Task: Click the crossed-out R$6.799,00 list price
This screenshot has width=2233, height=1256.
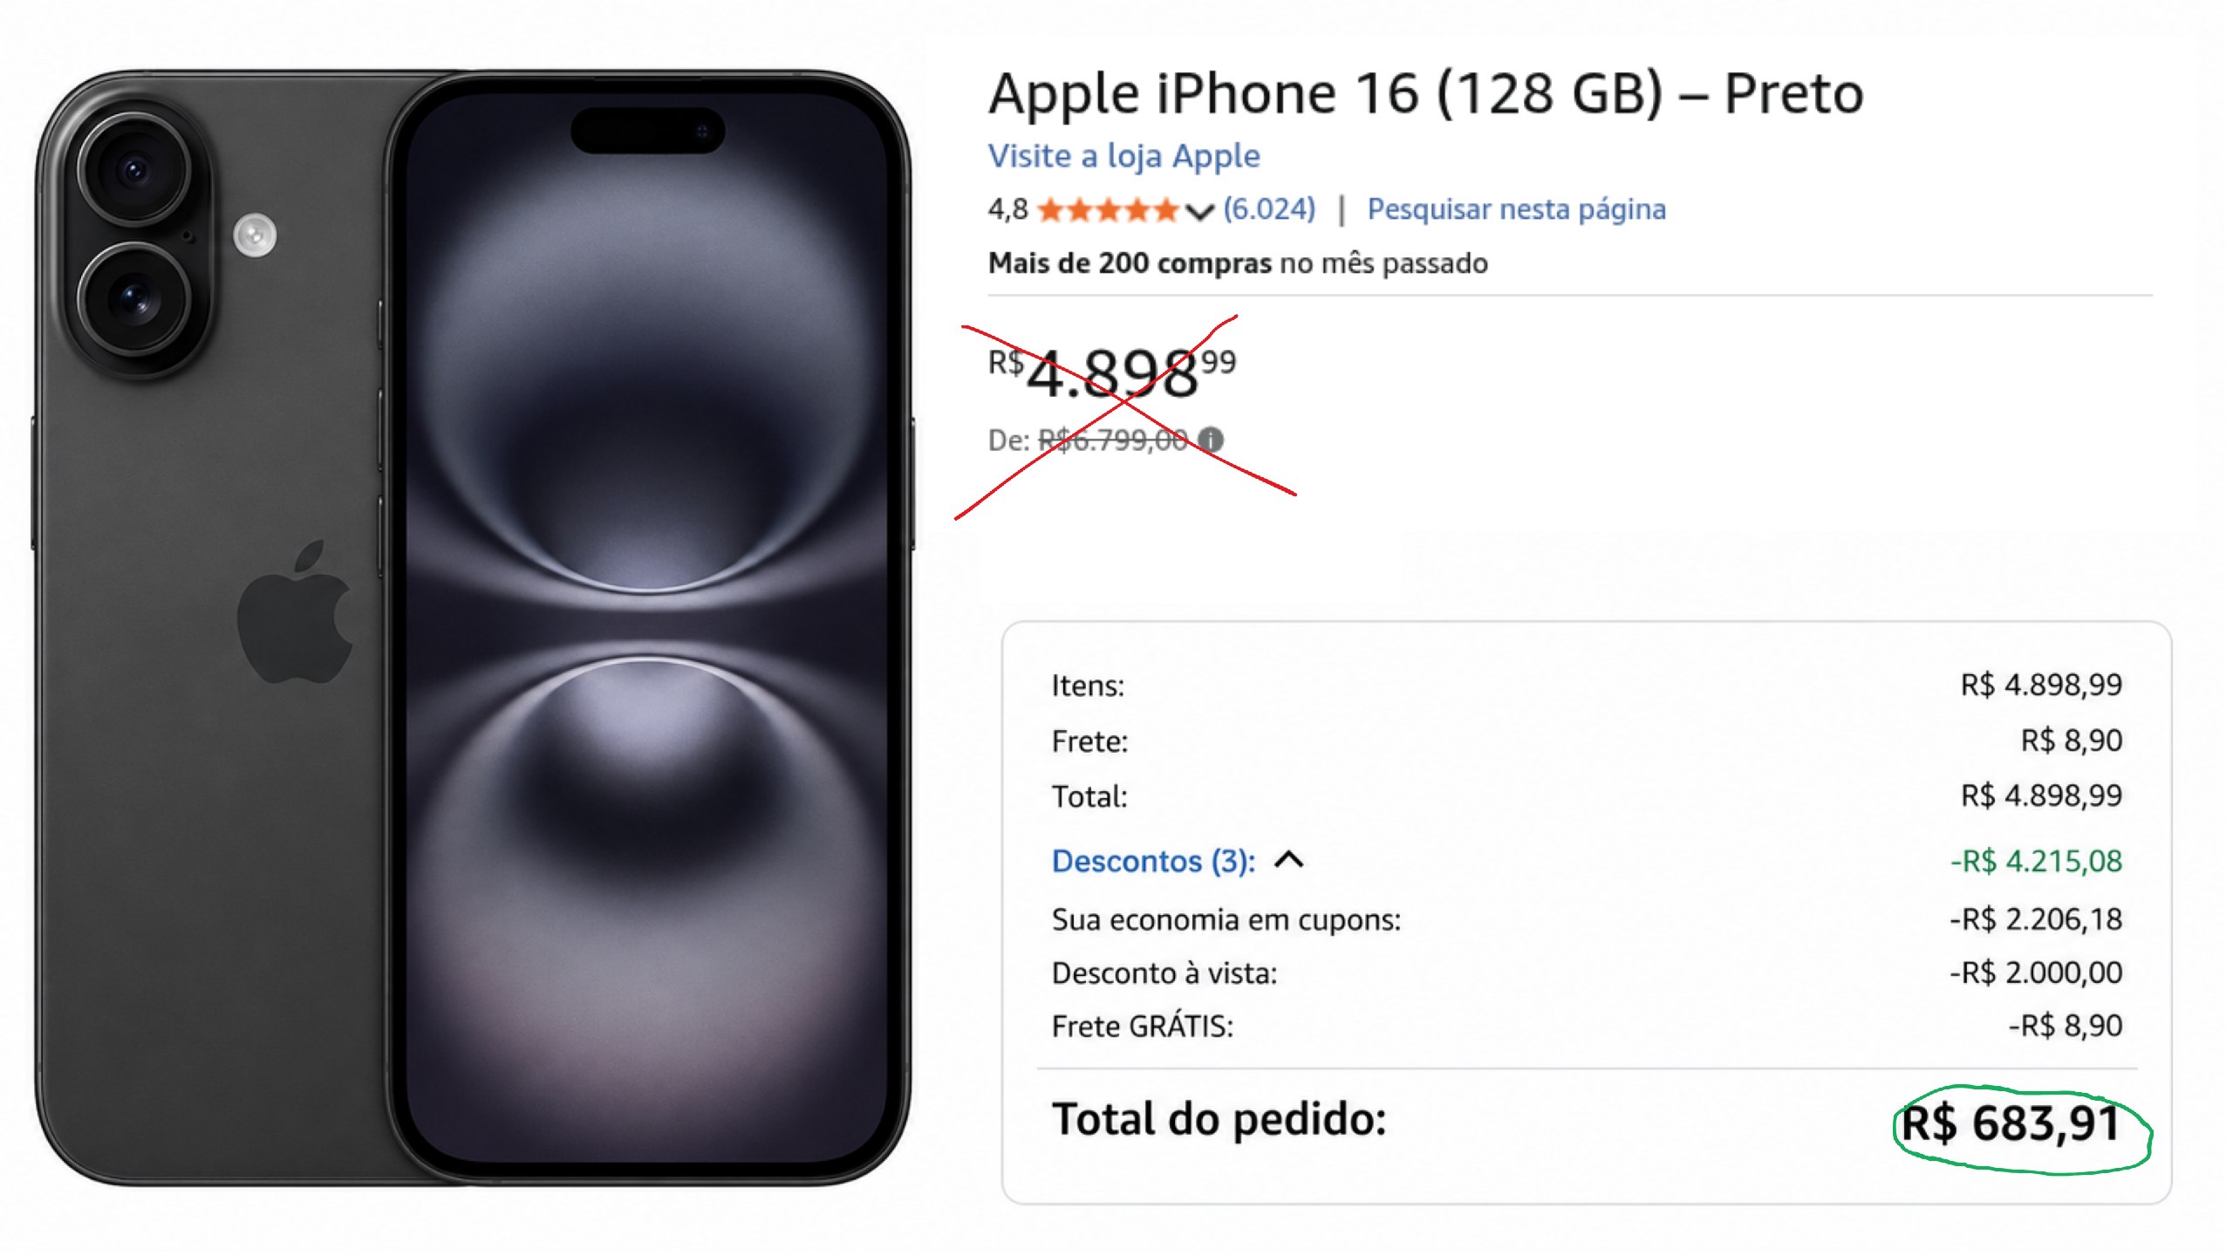Action: (1113, 440)
